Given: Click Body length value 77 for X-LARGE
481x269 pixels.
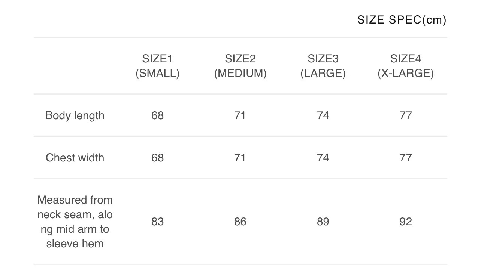Looking at the screenshot, I should (x=406, y=115).
